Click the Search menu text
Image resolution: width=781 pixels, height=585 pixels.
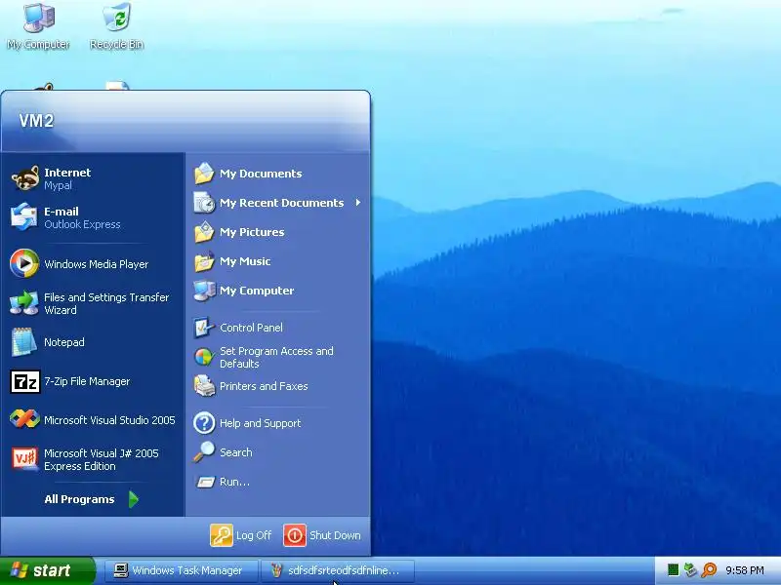pos(236,452)
